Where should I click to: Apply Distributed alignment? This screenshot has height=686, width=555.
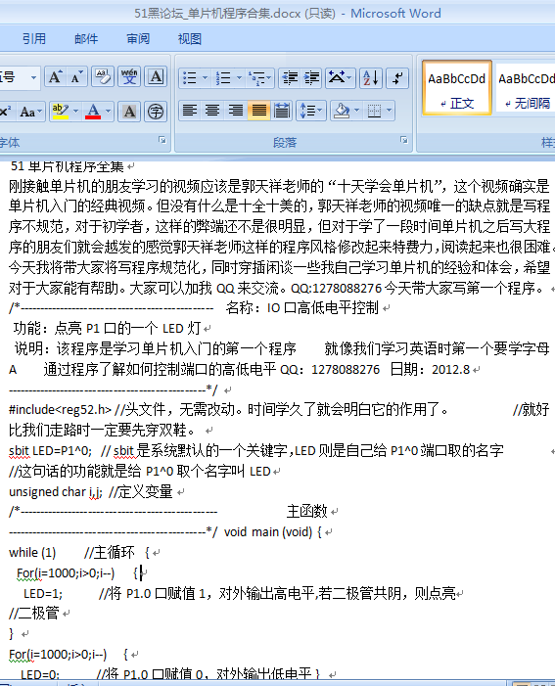click(282, 111)
